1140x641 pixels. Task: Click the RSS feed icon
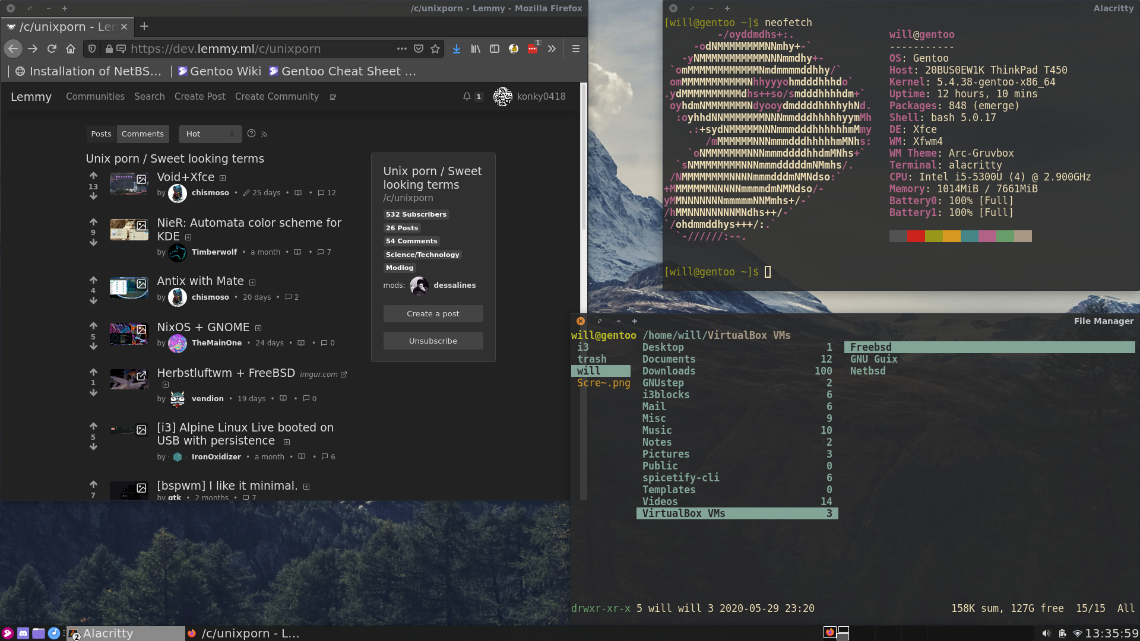(x=264, y=134)
